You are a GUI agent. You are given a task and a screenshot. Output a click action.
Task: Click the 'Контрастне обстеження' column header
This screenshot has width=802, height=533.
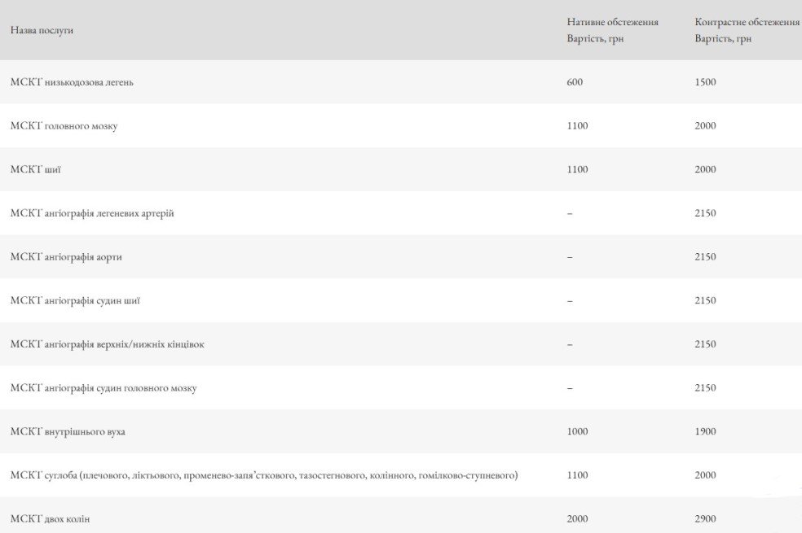point(747,23)
